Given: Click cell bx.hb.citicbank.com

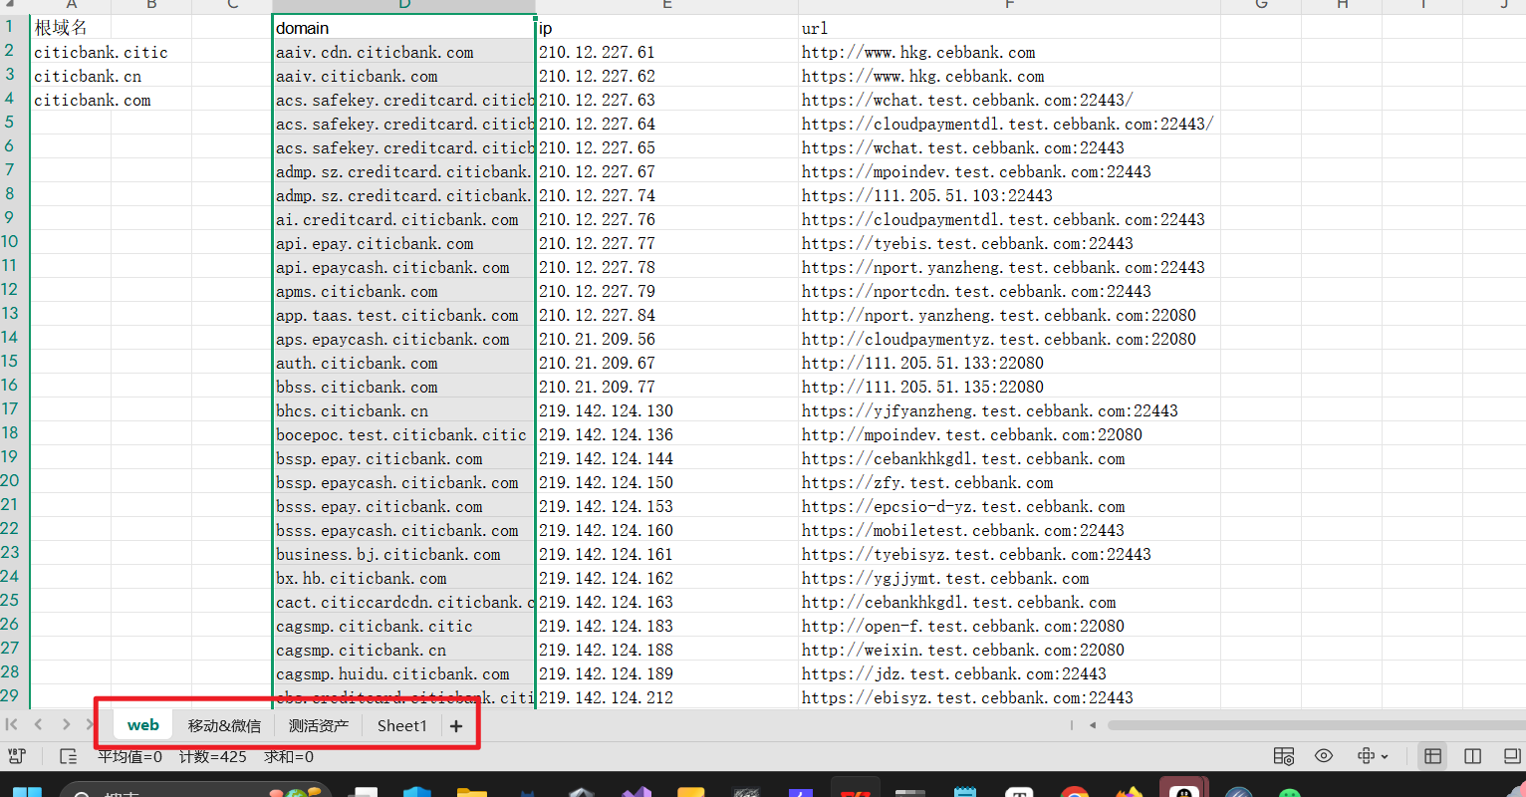Looking at the screenshot, I should (x=404, y=578).
